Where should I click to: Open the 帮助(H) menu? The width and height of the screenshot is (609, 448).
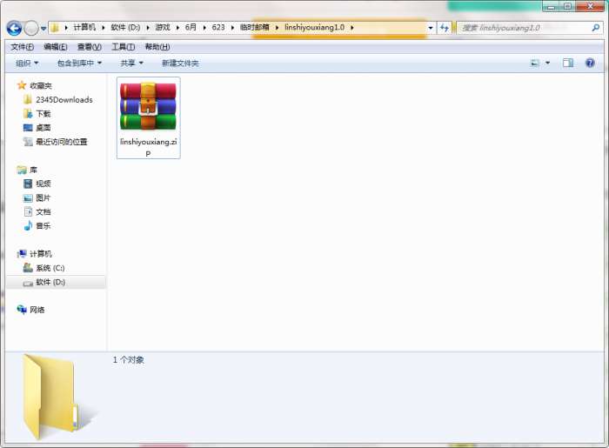[157, 47]
